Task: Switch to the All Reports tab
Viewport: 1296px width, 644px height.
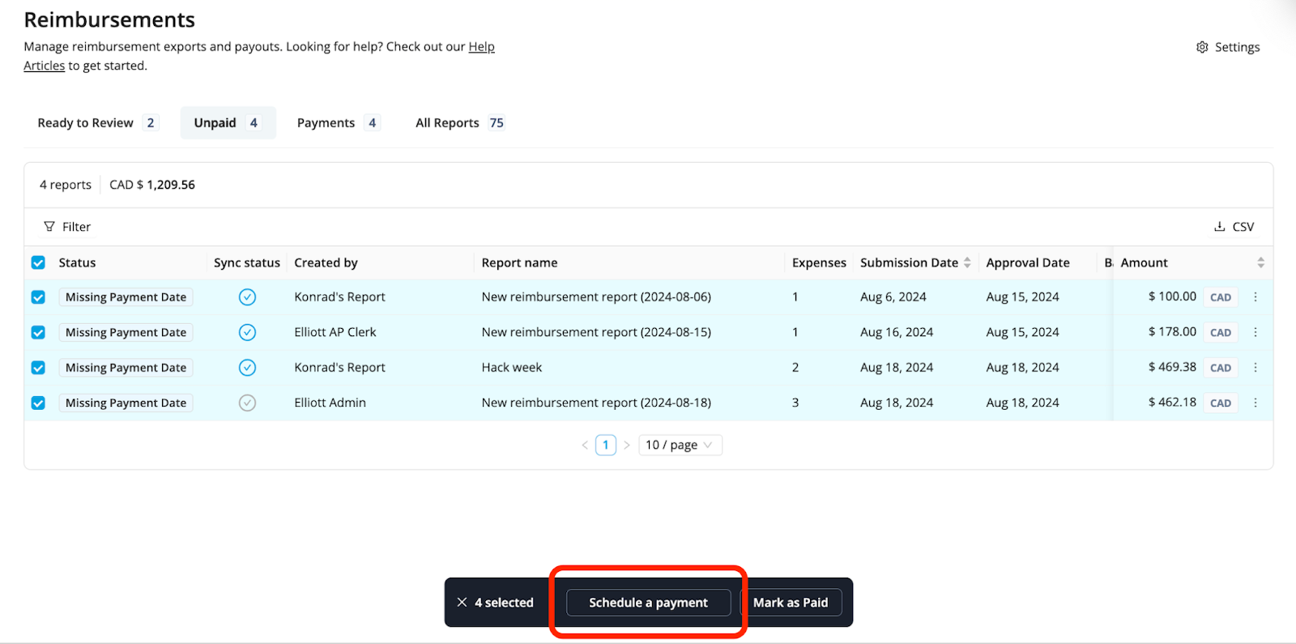Action: point(458,123)
